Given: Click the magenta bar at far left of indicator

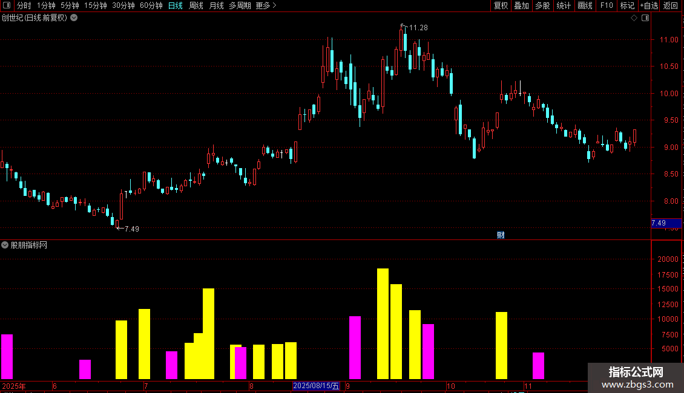Looking at the screenshot, I should [x=7, y=357].
